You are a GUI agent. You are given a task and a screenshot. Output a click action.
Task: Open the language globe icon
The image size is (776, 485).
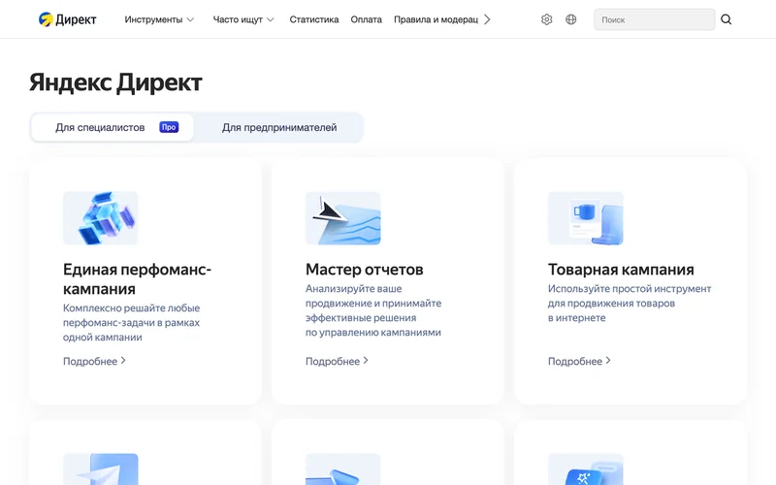pos(570,19)
